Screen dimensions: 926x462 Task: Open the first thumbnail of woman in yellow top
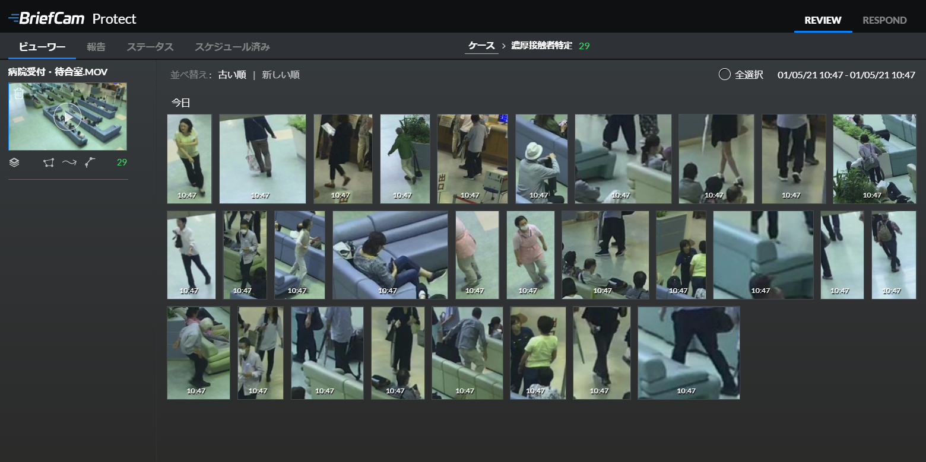(x=189, y=159)
